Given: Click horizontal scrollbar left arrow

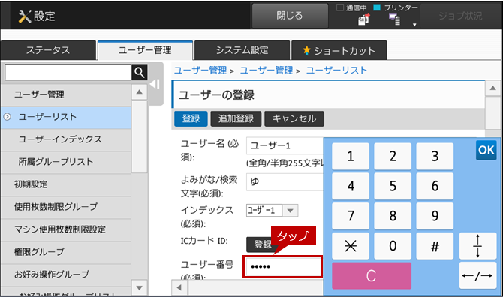Looking at the screenshot, I should (179, 287).
